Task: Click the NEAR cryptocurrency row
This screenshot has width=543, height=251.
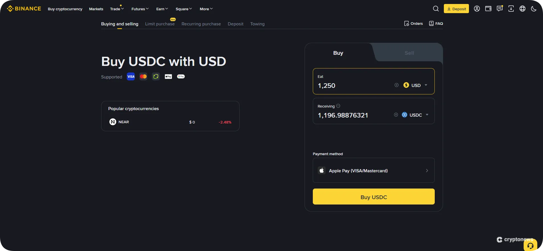Action: click(170, 122)
